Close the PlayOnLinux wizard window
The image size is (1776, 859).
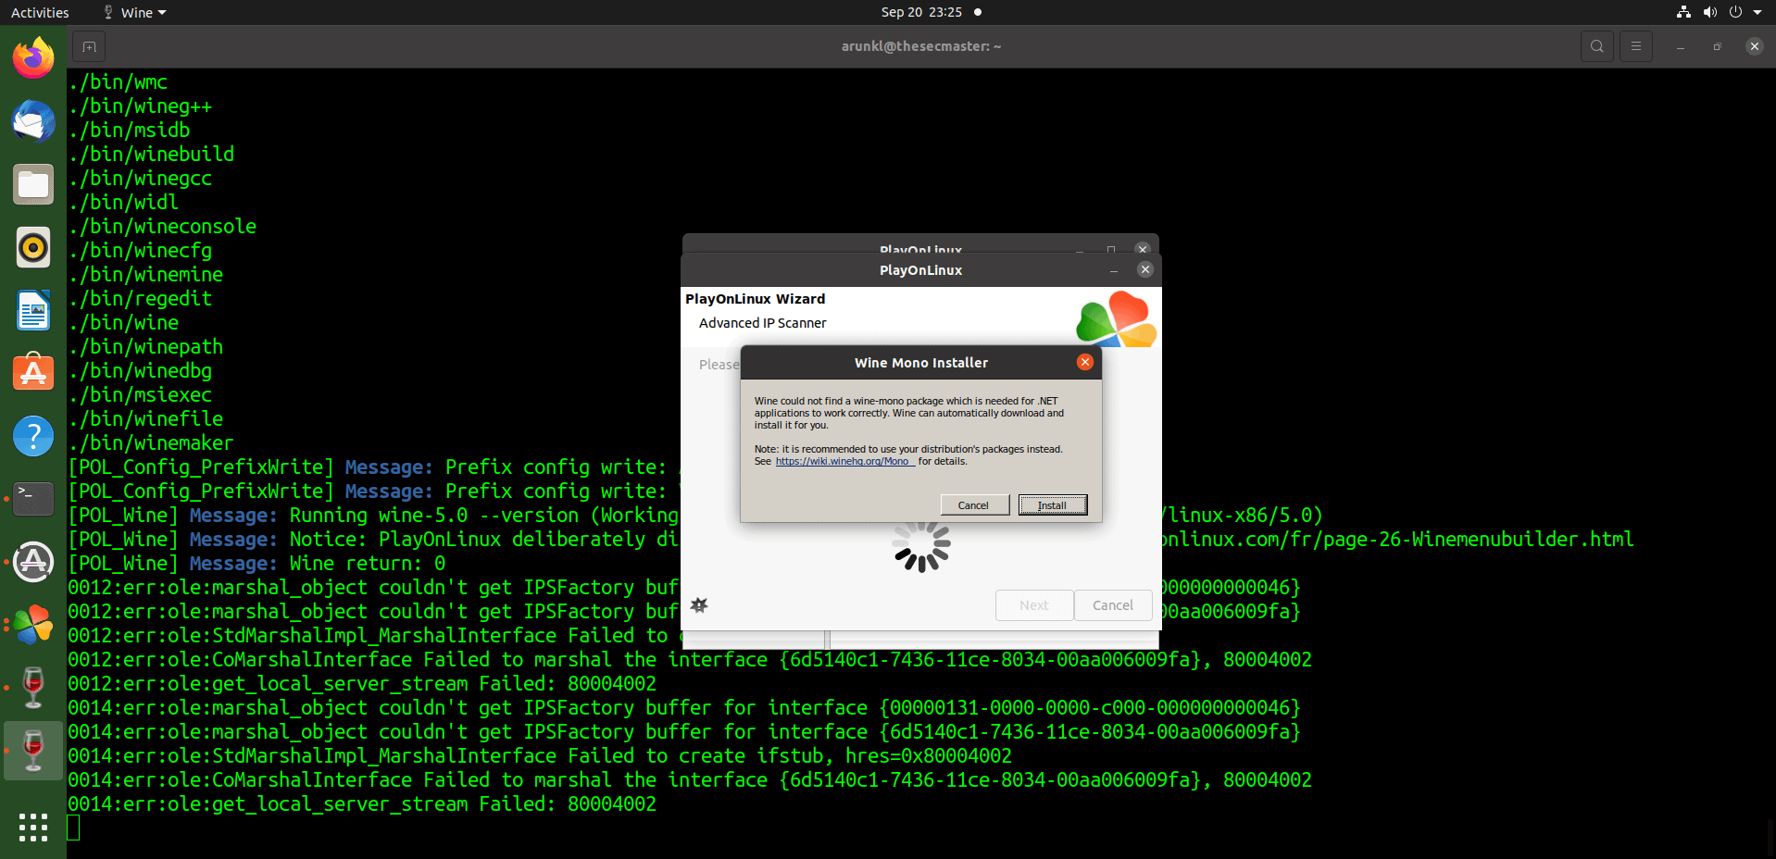[1145, 269]
